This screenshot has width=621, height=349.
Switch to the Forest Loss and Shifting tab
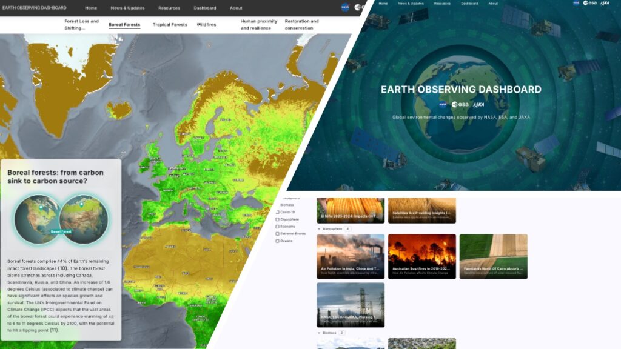point(82,24)
